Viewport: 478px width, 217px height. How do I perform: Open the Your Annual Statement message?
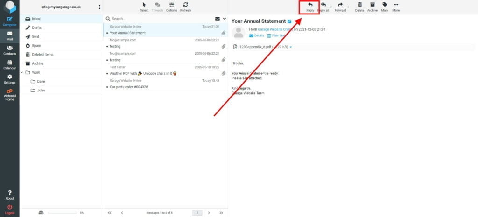(x=166, y=30)
